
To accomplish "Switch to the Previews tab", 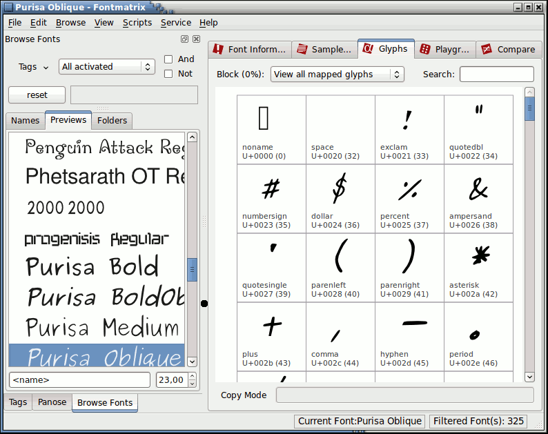I will click(x=68, y=120).
